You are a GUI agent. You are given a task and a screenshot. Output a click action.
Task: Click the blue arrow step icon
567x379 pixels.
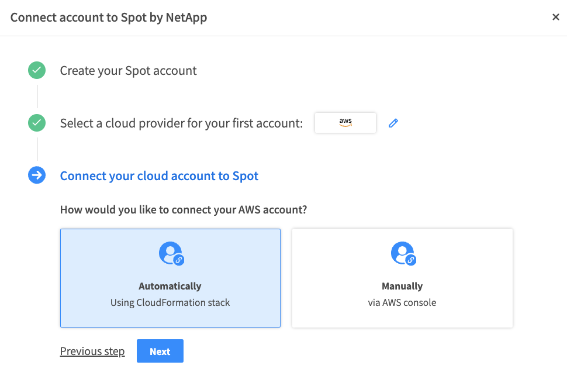coord(37,175)
